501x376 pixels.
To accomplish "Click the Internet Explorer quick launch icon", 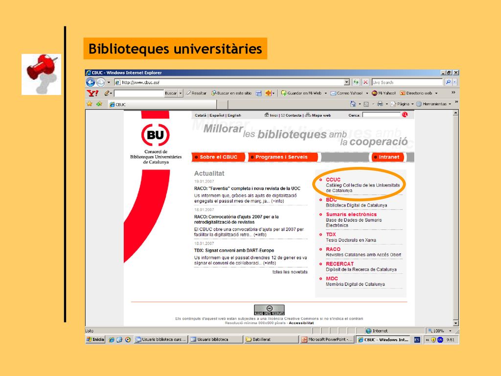I will click(x=111, y=340).
